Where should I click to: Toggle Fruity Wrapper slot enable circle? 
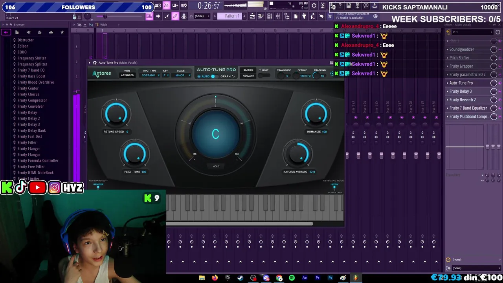(494, 66)
